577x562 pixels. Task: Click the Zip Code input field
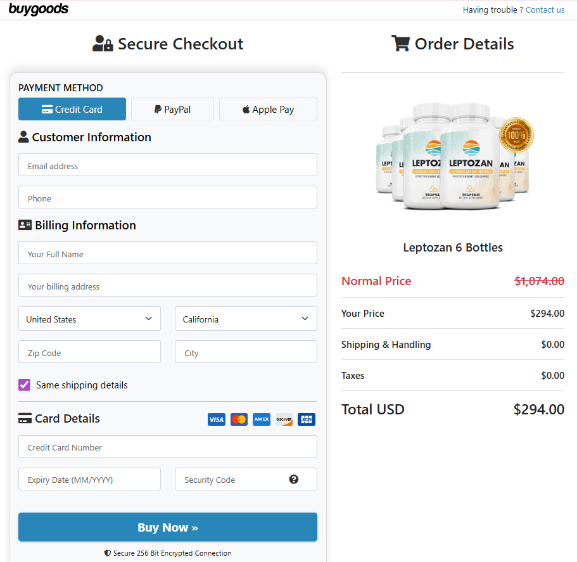click(89, 352)
